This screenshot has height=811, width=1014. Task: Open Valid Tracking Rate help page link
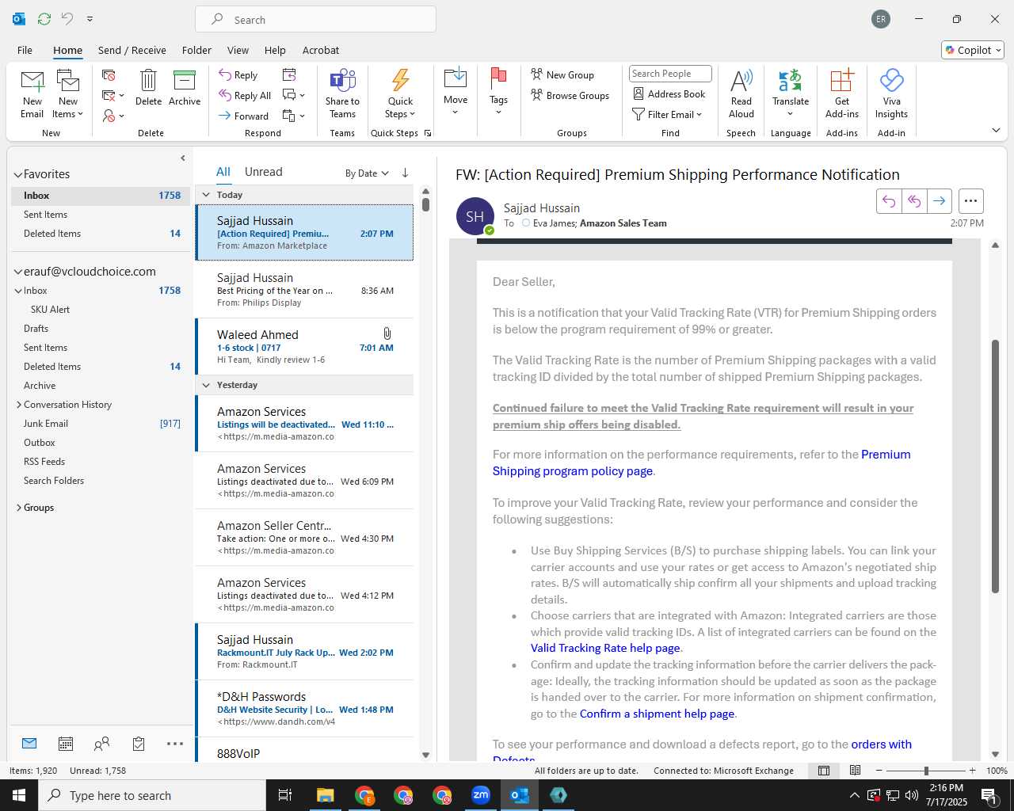click(605, 648)
